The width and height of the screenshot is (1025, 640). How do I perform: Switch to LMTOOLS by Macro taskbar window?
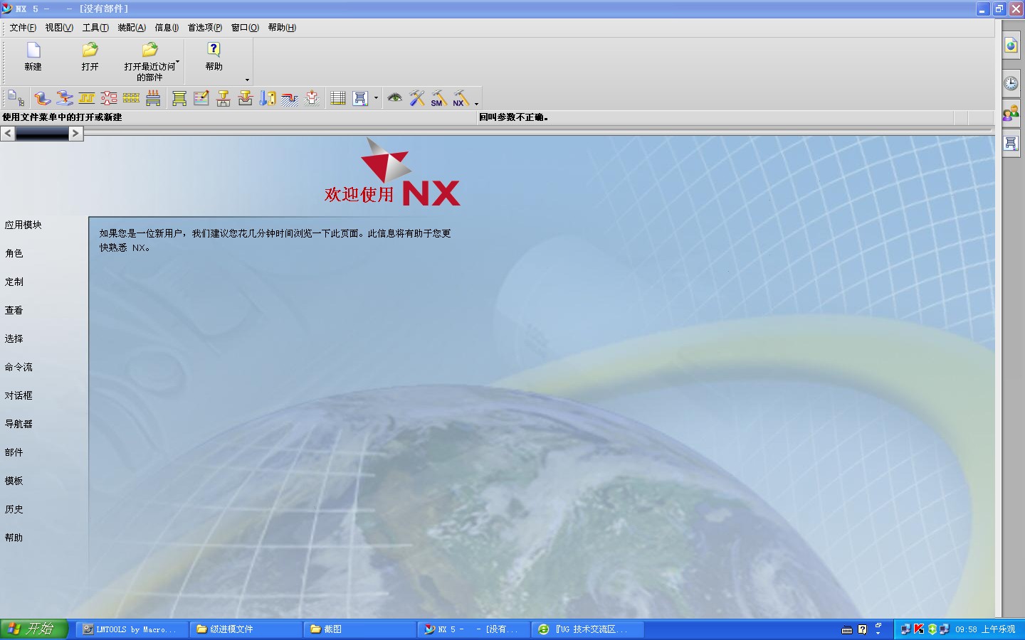click(132, 629)
